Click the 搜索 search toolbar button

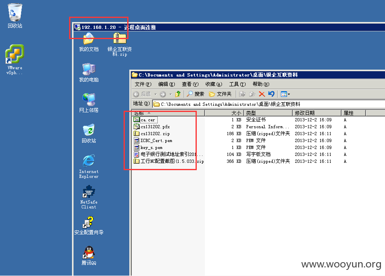pos(196,94)
